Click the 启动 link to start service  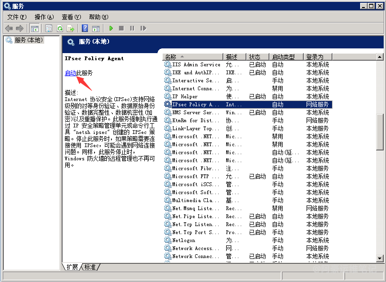pyautogui.click(x=70, y=73)
